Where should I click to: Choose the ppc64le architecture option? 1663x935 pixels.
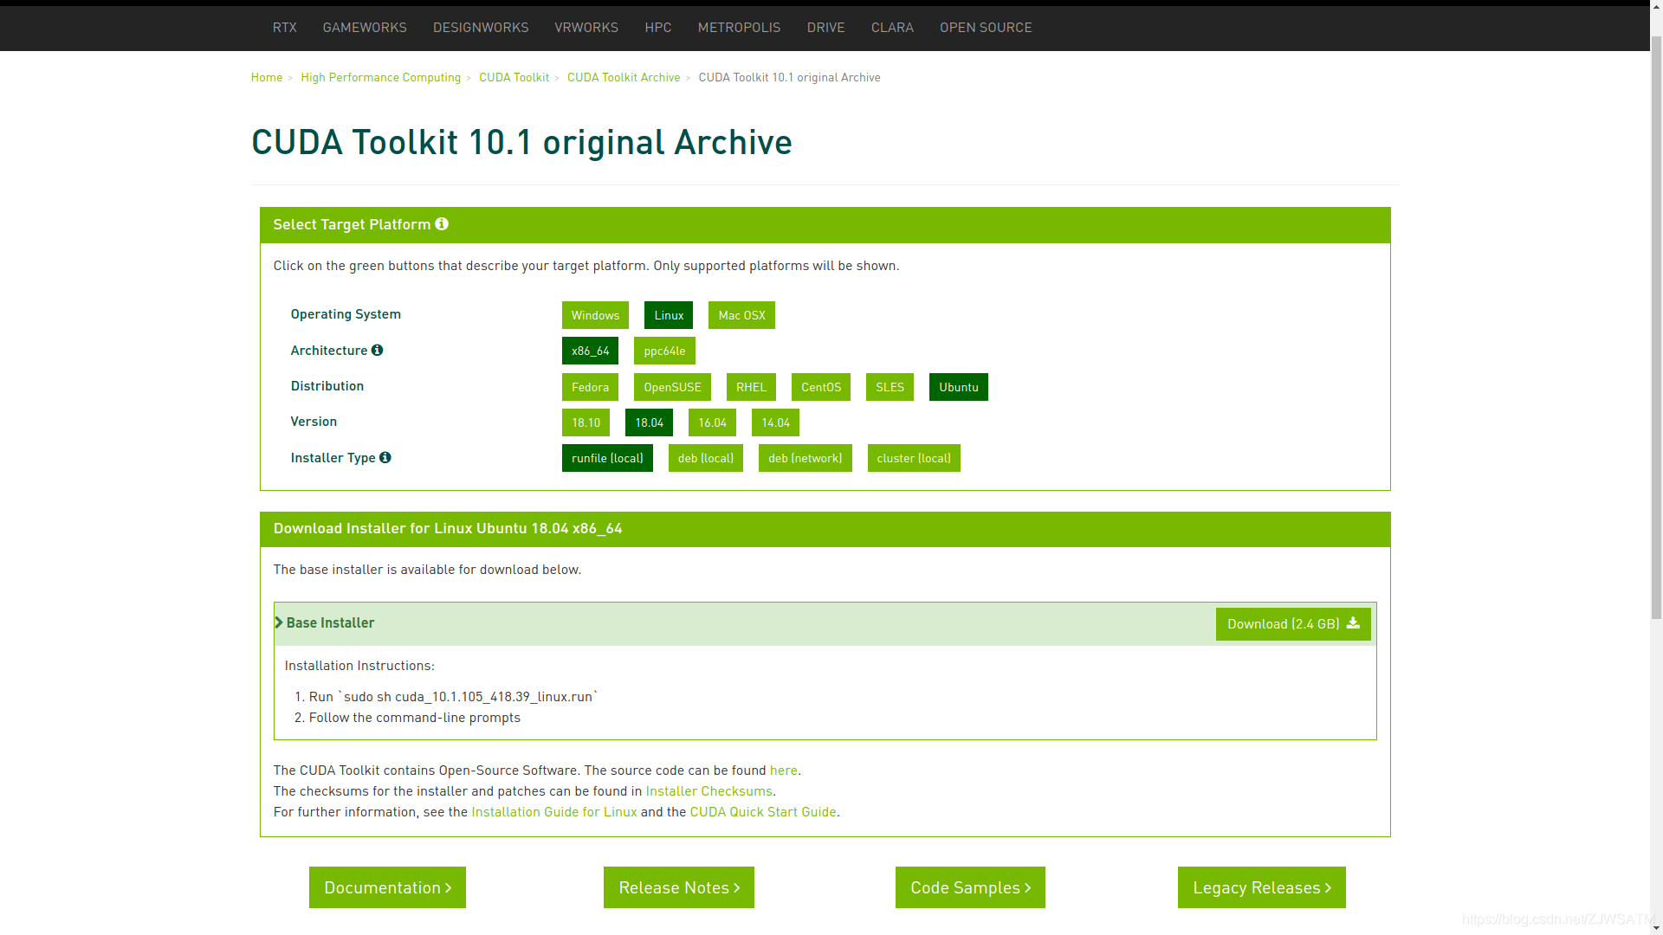(x=664, y=351)
